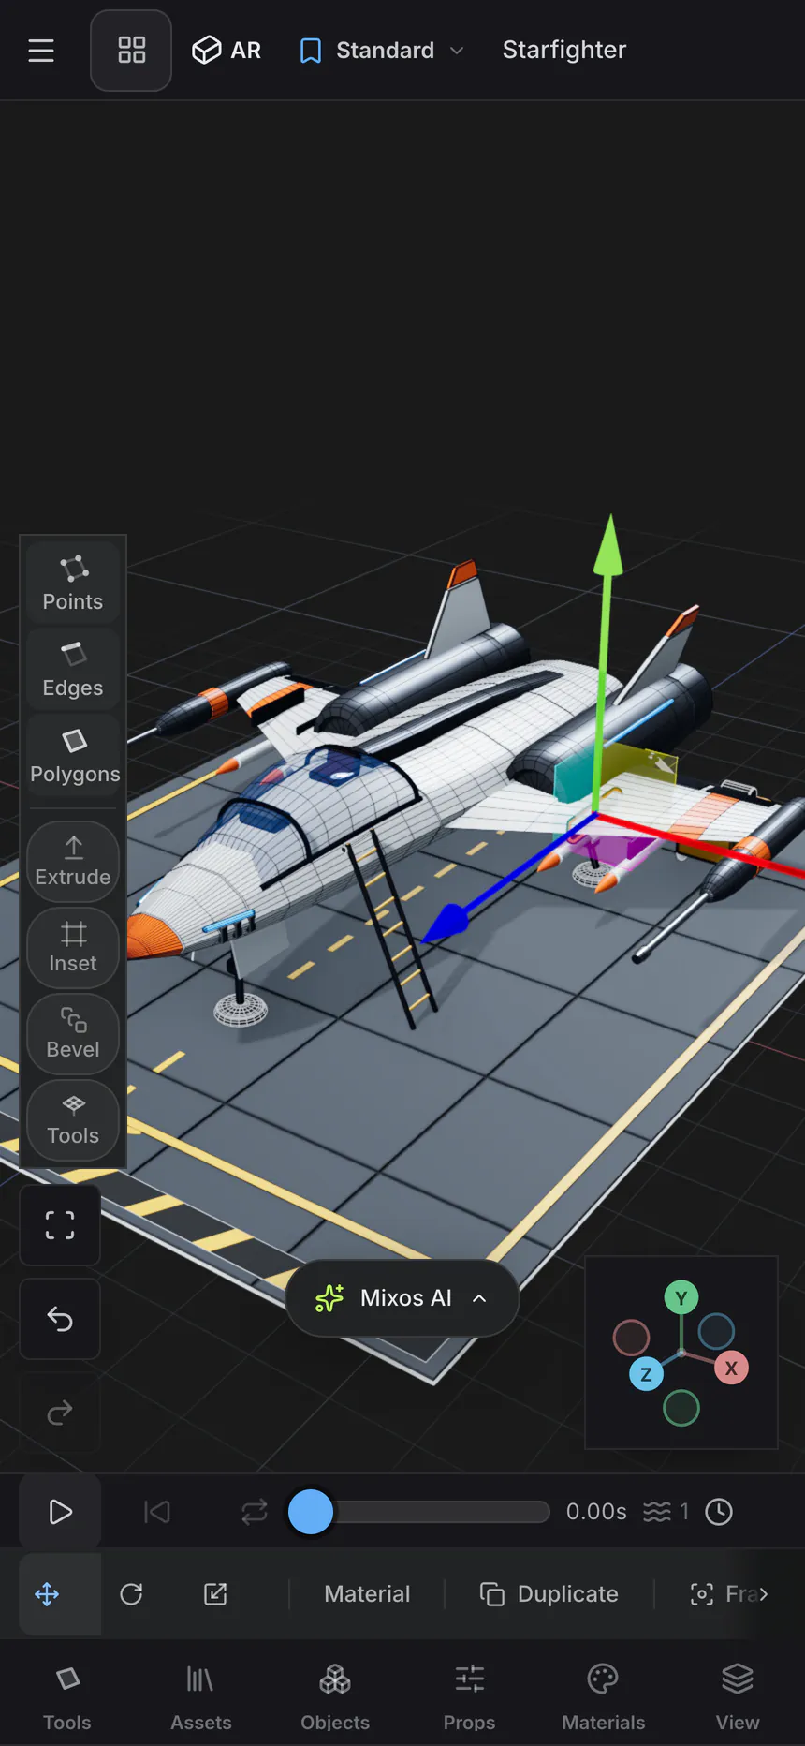Redo the last action
This screenshot has width=805, height=1746.
pyautogui.click(x=60, y=1413)
